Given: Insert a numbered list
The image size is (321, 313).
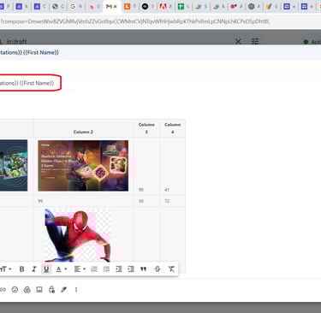Looking at the screenshot, I should coord(94,269).
